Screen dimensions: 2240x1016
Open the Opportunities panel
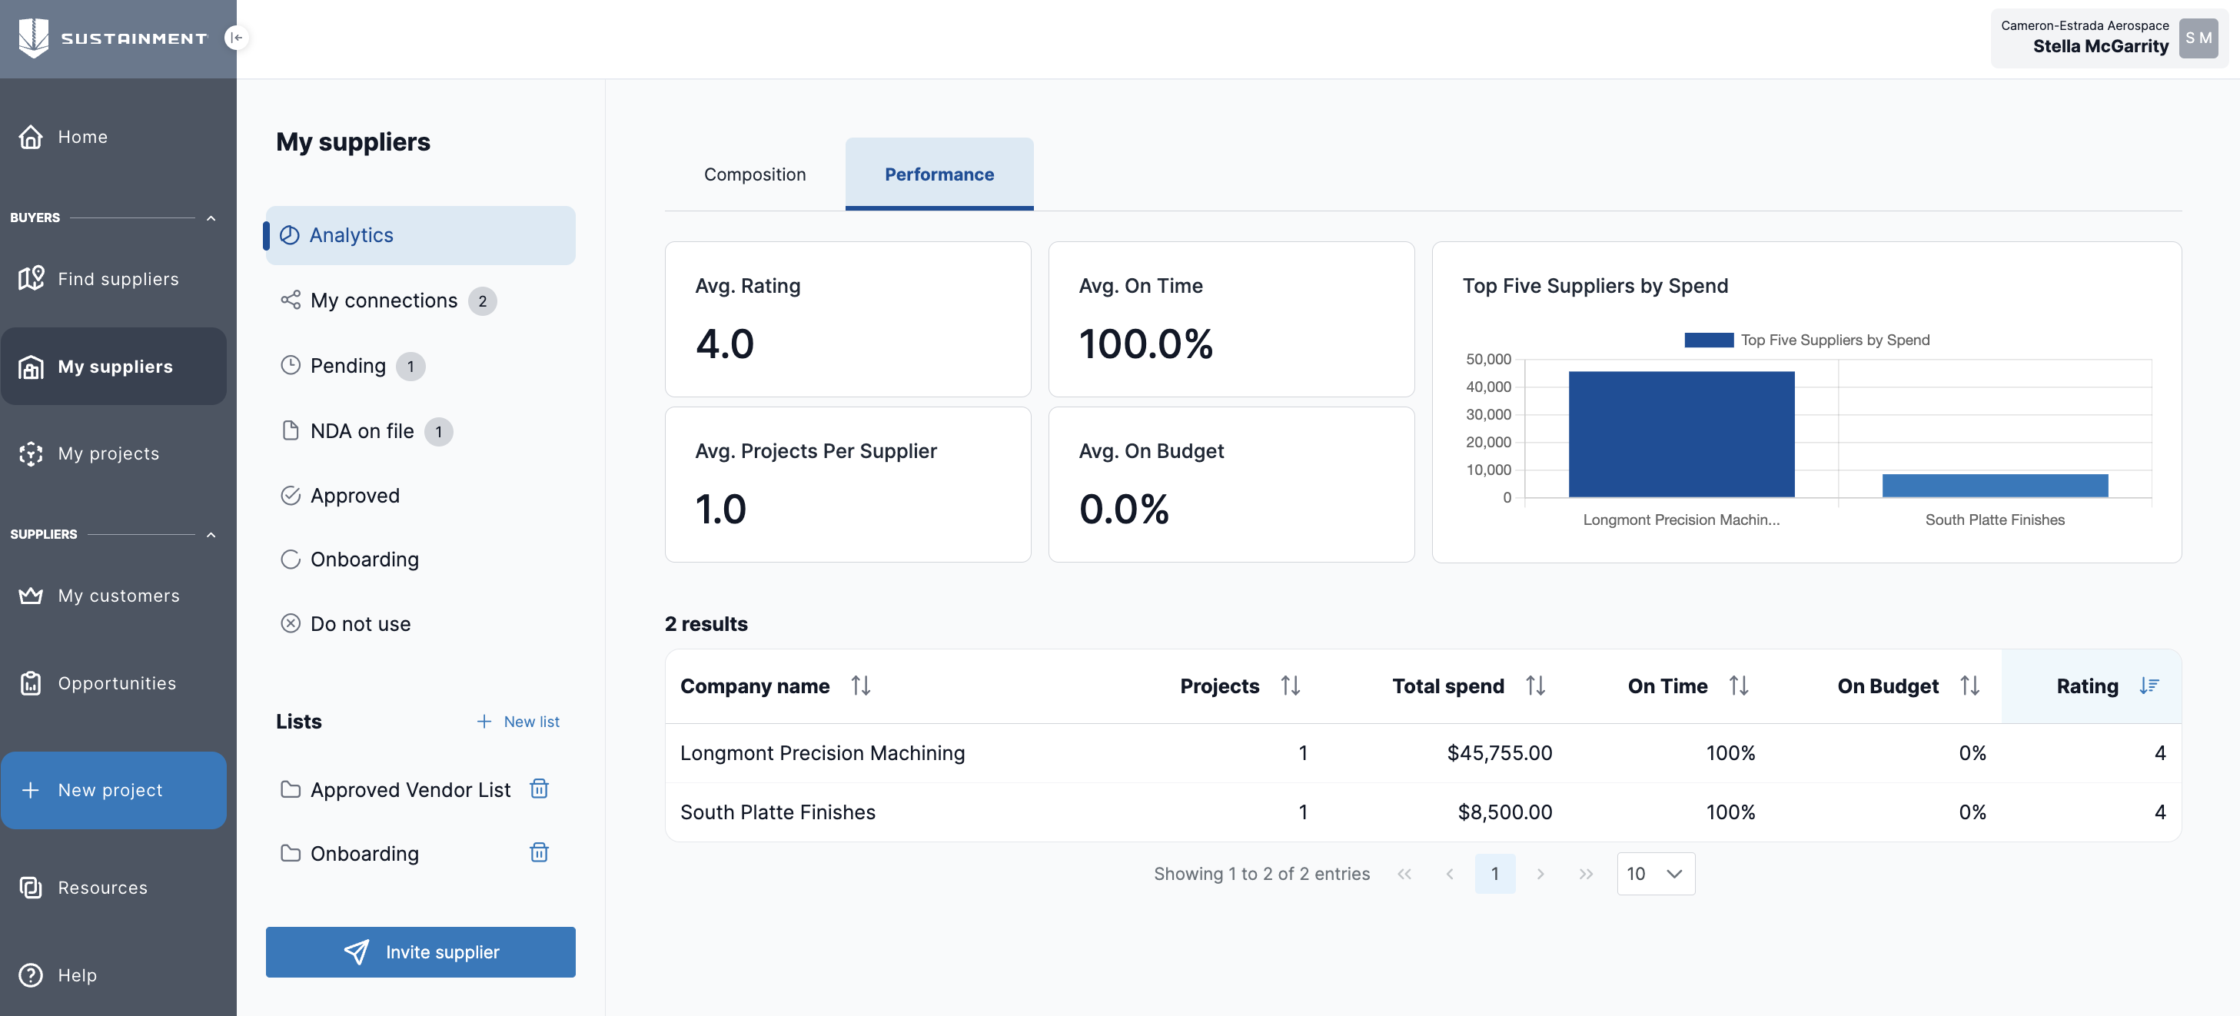(118, 683)
